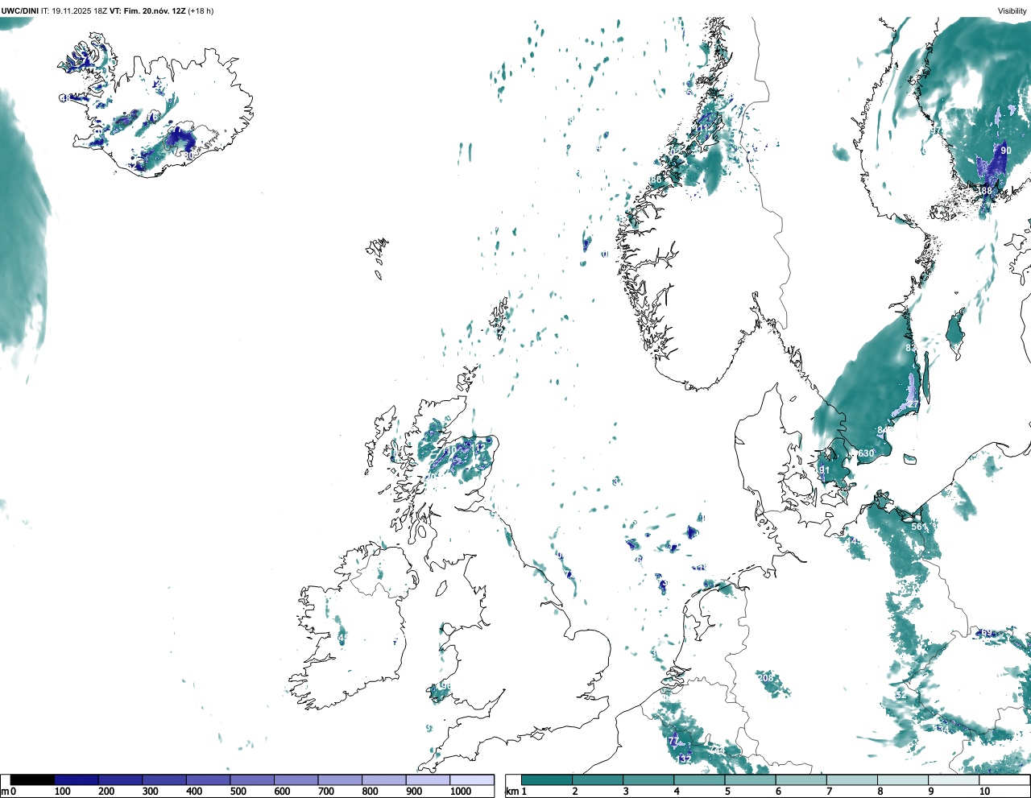Click the "561" value label on the Baltic coast

(x=919, y=527)
